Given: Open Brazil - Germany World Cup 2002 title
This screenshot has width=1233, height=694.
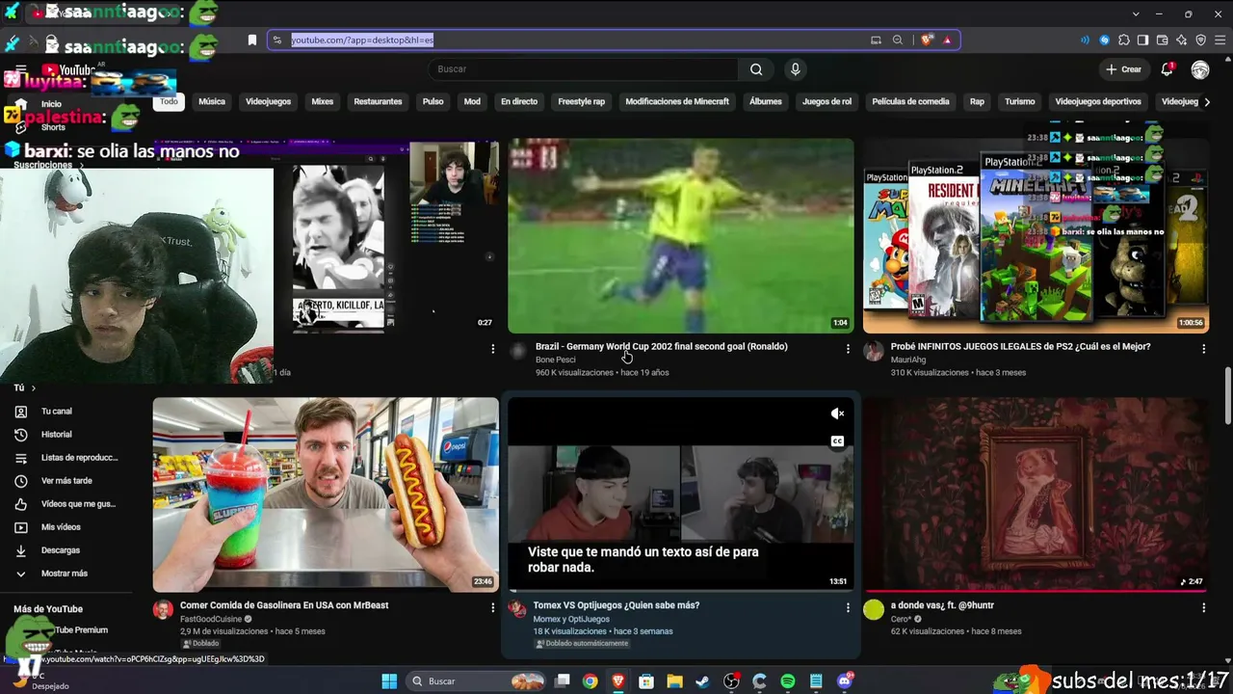Looking at the screenshot, I should [x=662, y=347].
